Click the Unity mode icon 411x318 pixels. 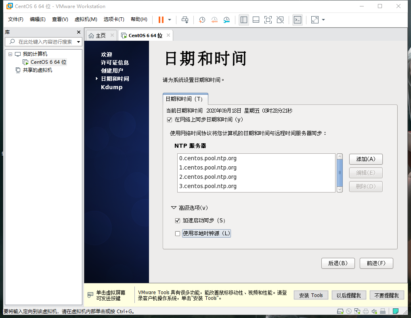click(280, 20)
